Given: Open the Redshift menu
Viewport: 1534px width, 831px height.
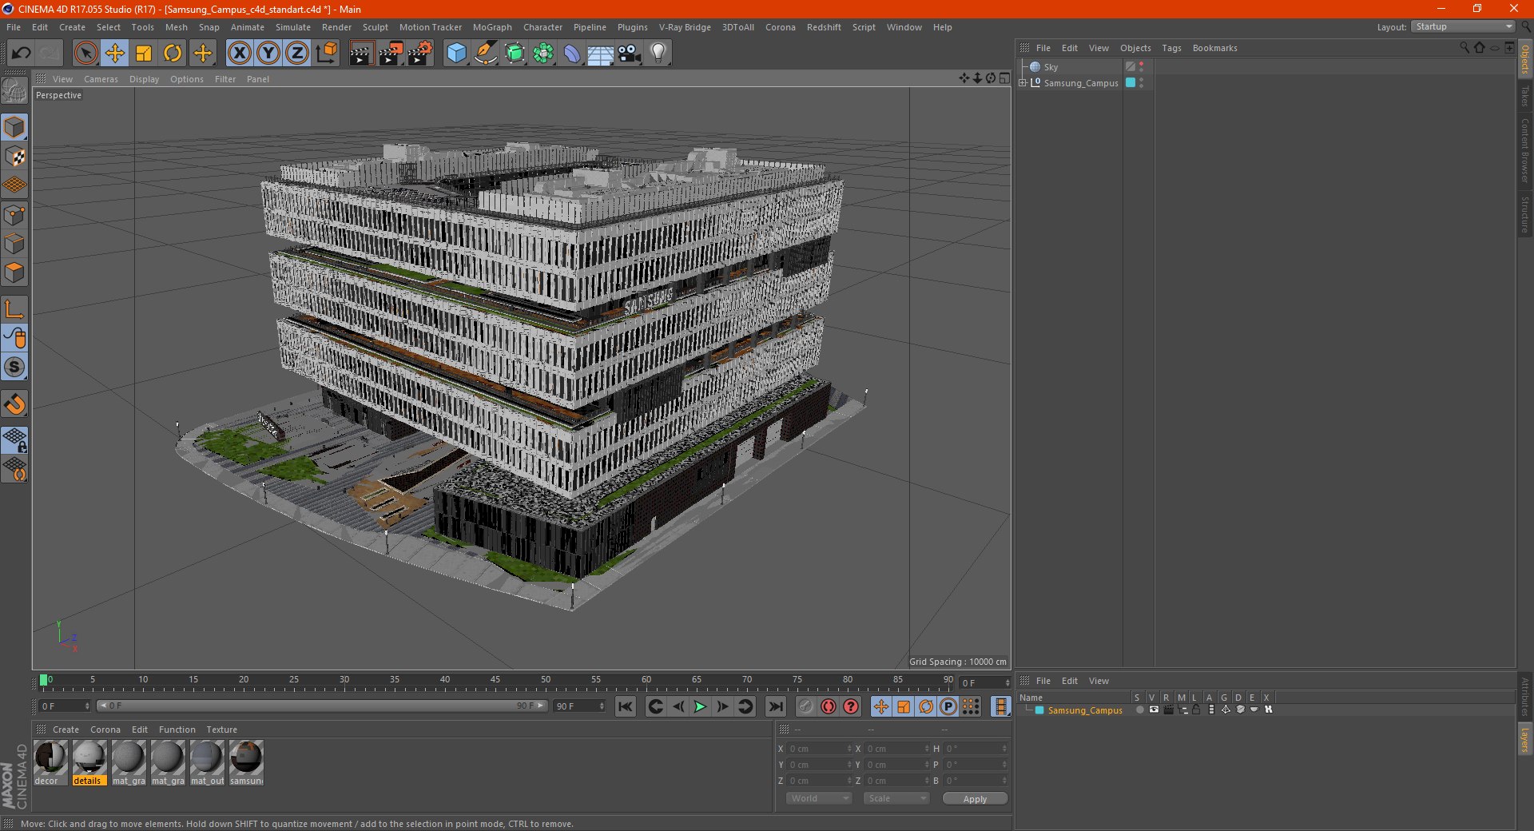Looking at the screenshot, I should [x=824, y=27].
